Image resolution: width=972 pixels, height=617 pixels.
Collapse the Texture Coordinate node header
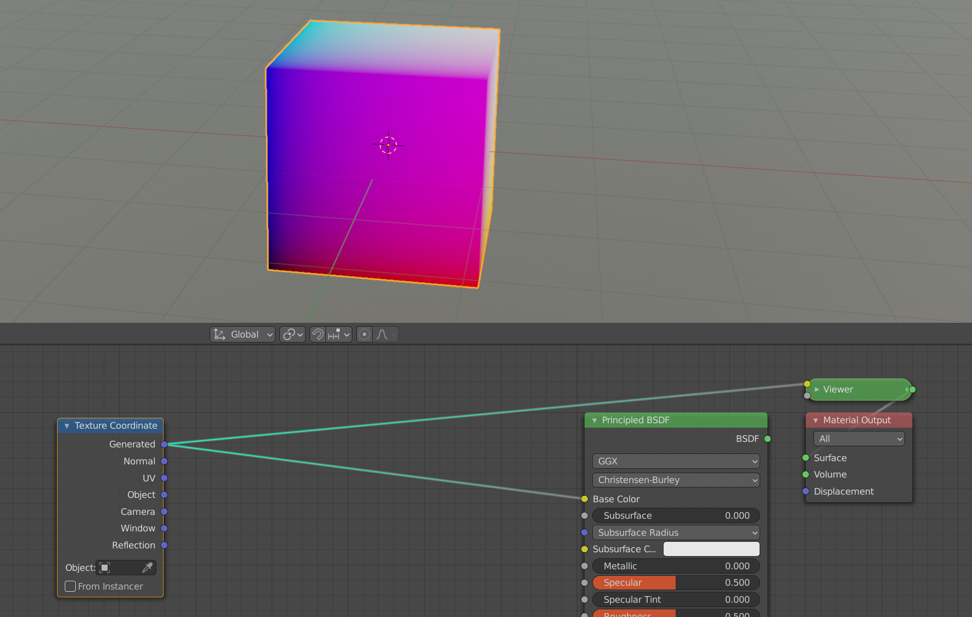[x=66, y=425]
